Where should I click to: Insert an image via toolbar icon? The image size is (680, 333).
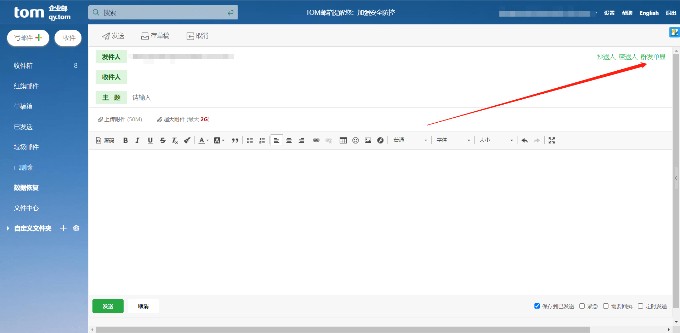click(x=368, y=140)
